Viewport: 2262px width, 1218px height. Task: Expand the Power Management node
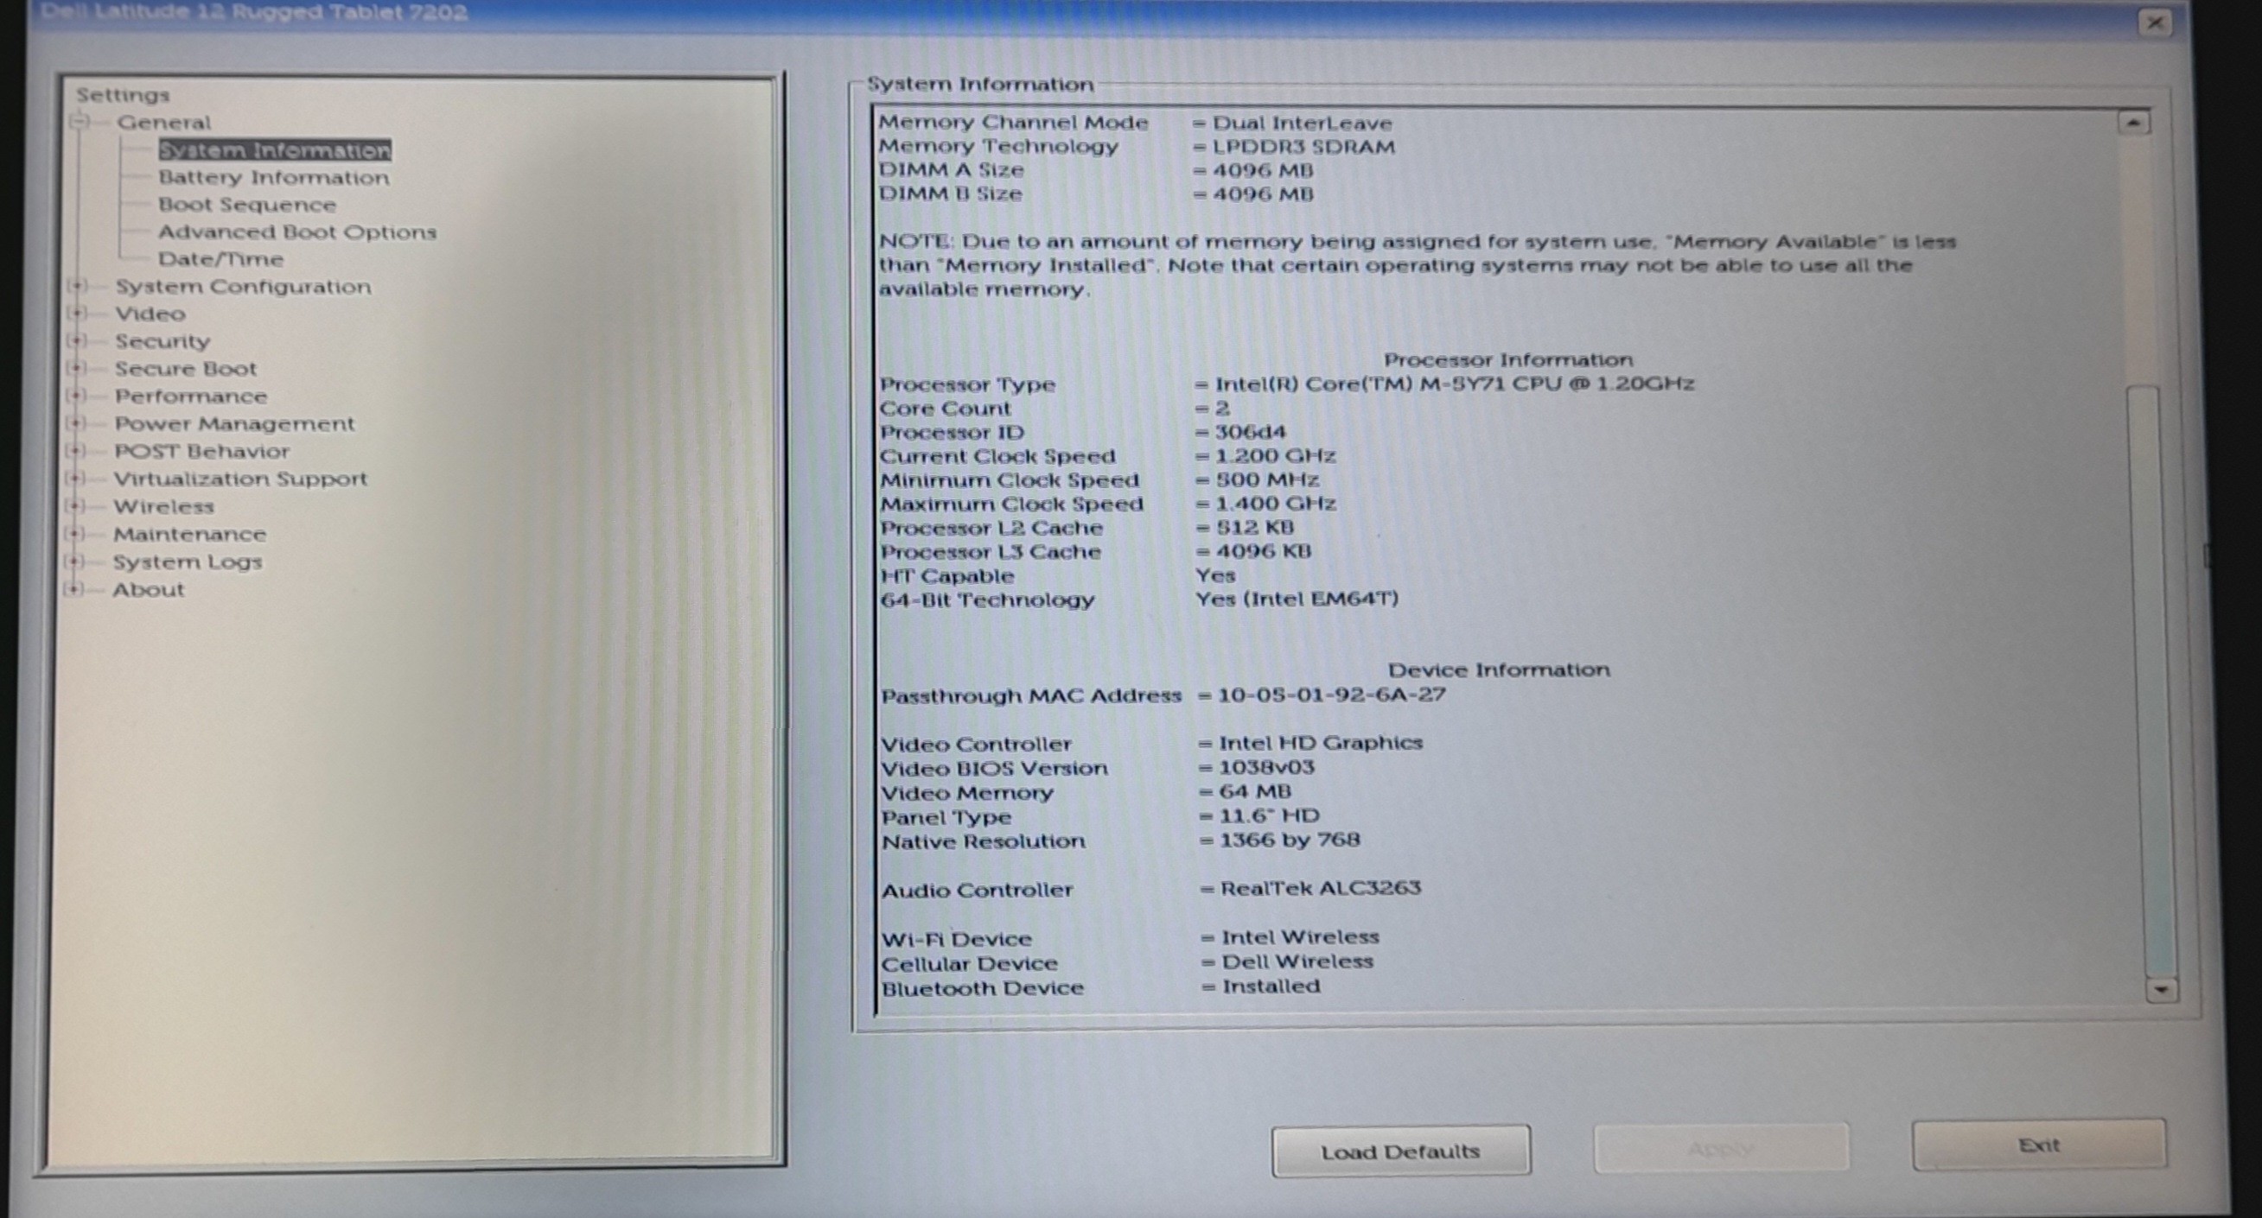pyautogui.click(x=76, y=423)
